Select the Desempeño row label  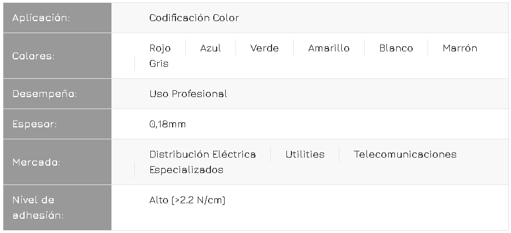45,94
